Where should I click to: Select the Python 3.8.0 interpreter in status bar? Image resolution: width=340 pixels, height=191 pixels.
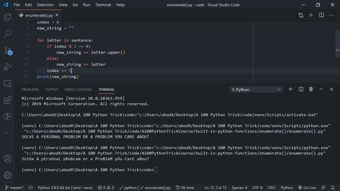click(x=65, y=187)
